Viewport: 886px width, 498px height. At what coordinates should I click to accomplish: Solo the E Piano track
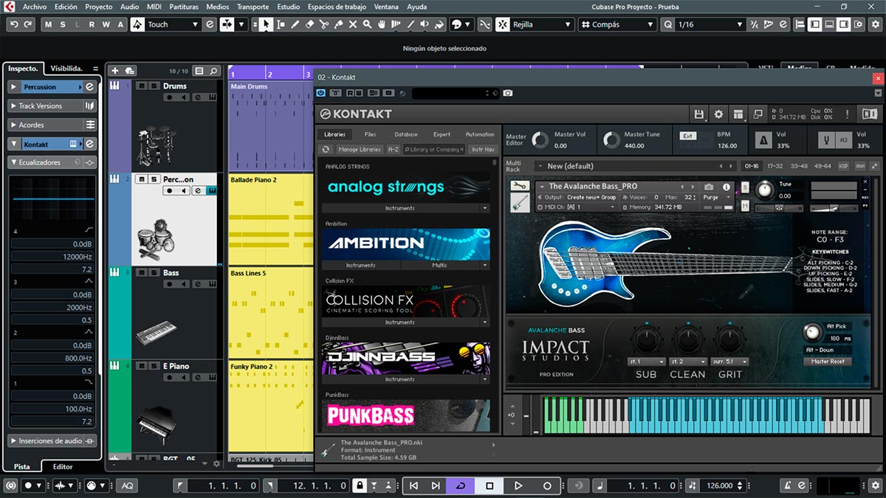pos(153,366)
